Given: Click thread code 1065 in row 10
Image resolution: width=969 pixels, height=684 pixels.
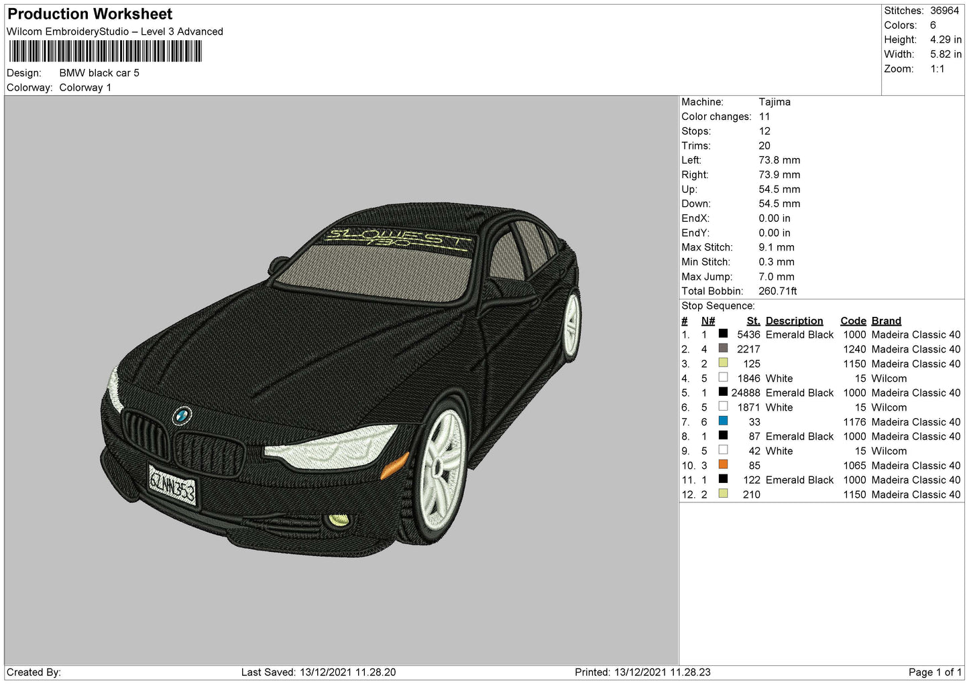Looking at the screenshot, I should click(854, 466).
